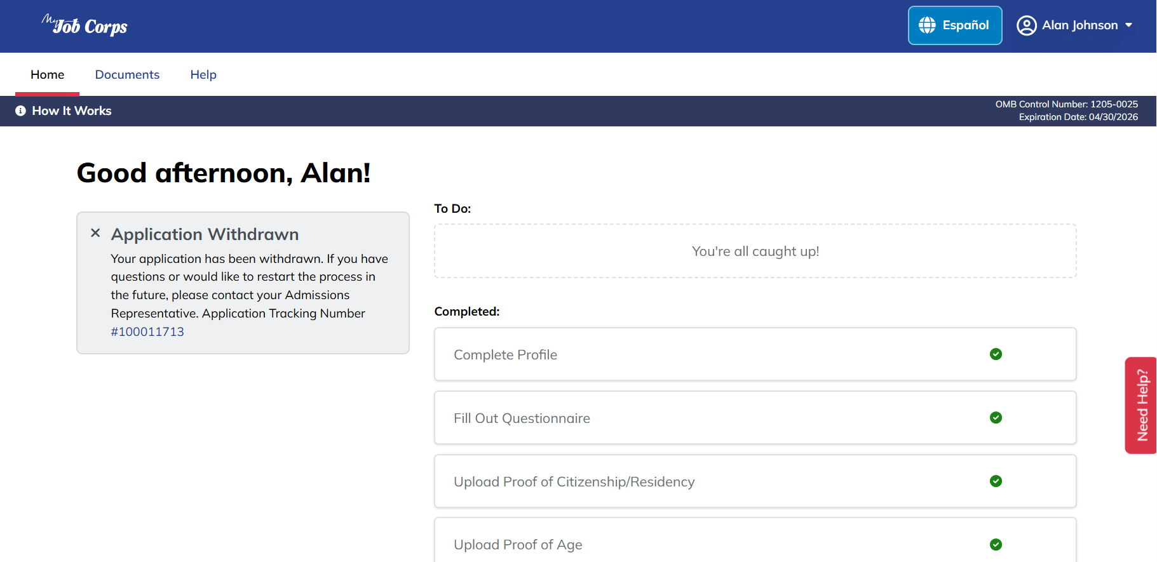Open the Fill Out Questionnaire item
This screenshot has width=1157, height=562.
coord(522,418)
